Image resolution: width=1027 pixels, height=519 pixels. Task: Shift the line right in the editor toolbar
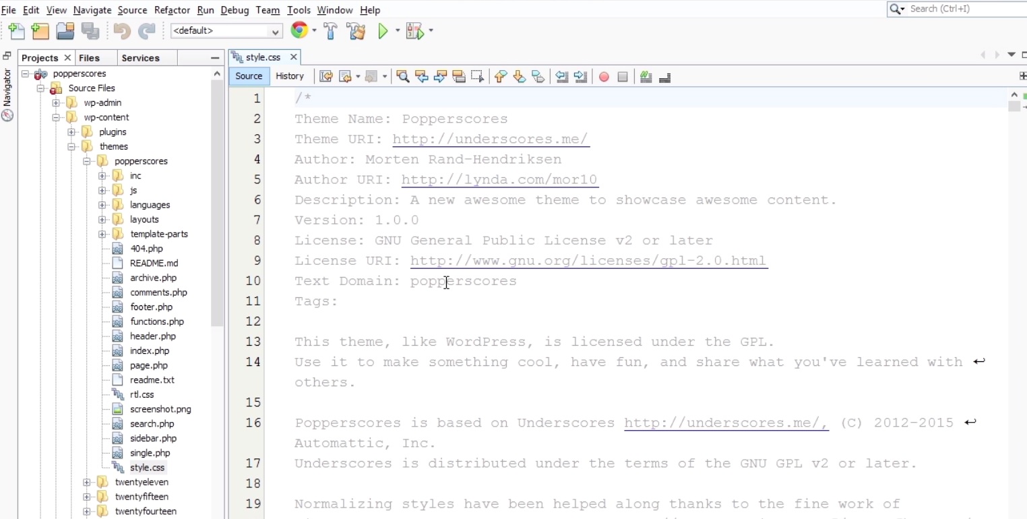click(581, 77)
